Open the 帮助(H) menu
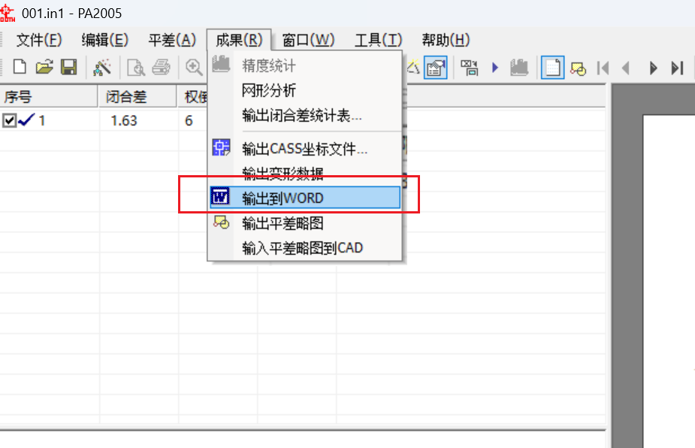The height and width of the screenshot is (448, 695). pyautogui.click(x=446, y=41)
